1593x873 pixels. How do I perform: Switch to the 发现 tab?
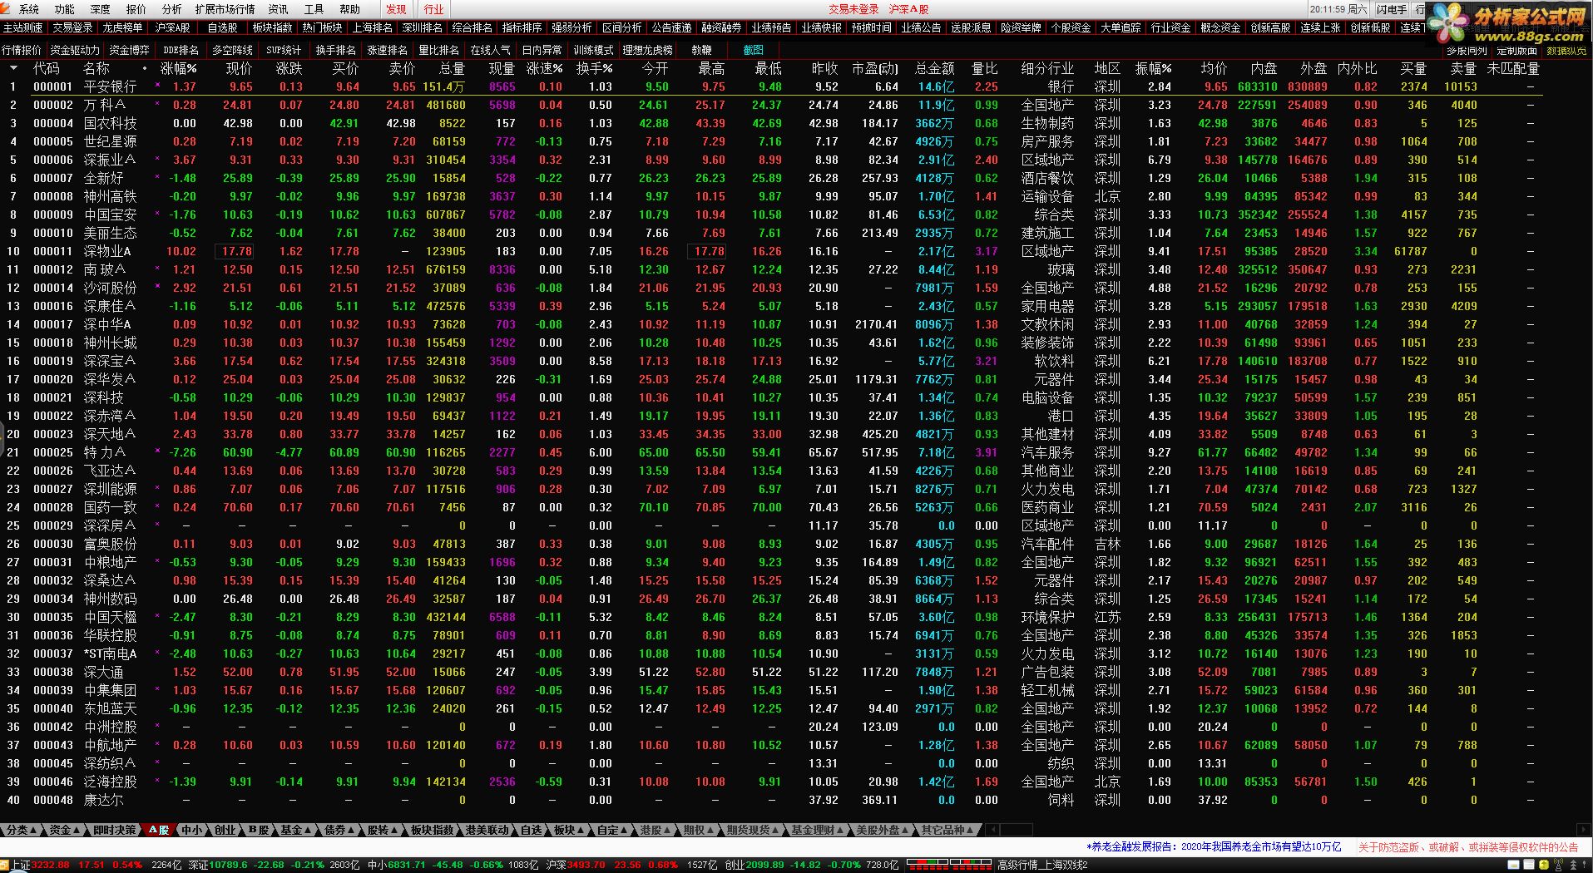pyautogui.click(x=396, y=9)
